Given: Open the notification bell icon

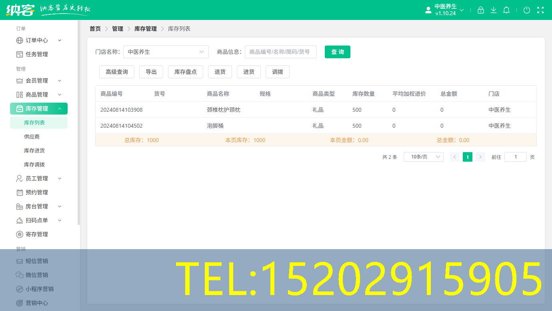Looking at the screenshot, I should 506,10.
